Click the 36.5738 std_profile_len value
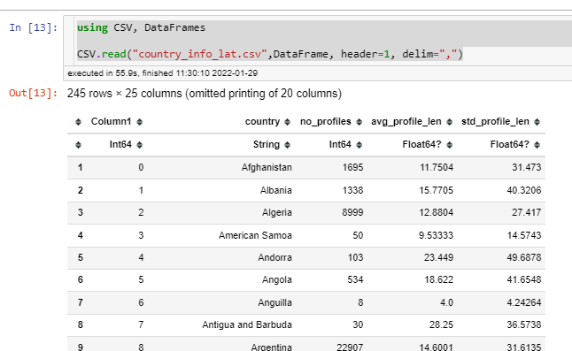 click(524, 324)
